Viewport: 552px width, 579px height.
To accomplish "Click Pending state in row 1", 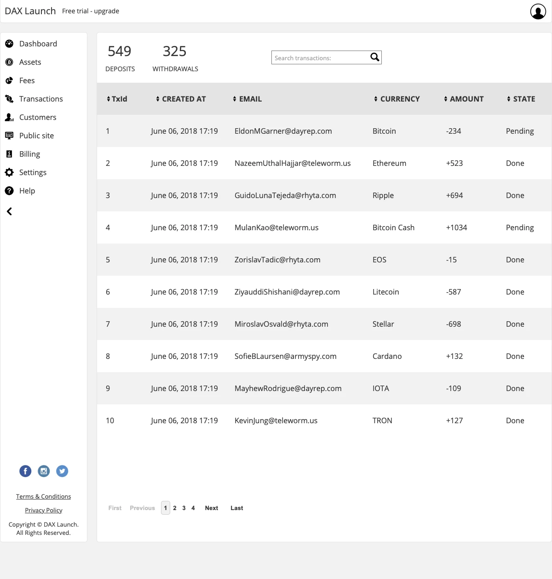I will tap(520, 131).
